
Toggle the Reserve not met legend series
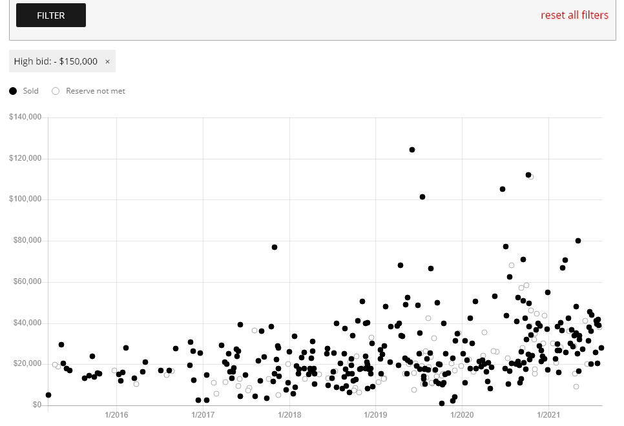click(x=88, y=91)
